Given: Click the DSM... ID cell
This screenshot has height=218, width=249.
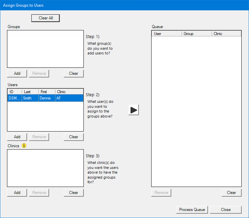Looking at the screenshot, I should pyautogui.click(x=15, y=98).
